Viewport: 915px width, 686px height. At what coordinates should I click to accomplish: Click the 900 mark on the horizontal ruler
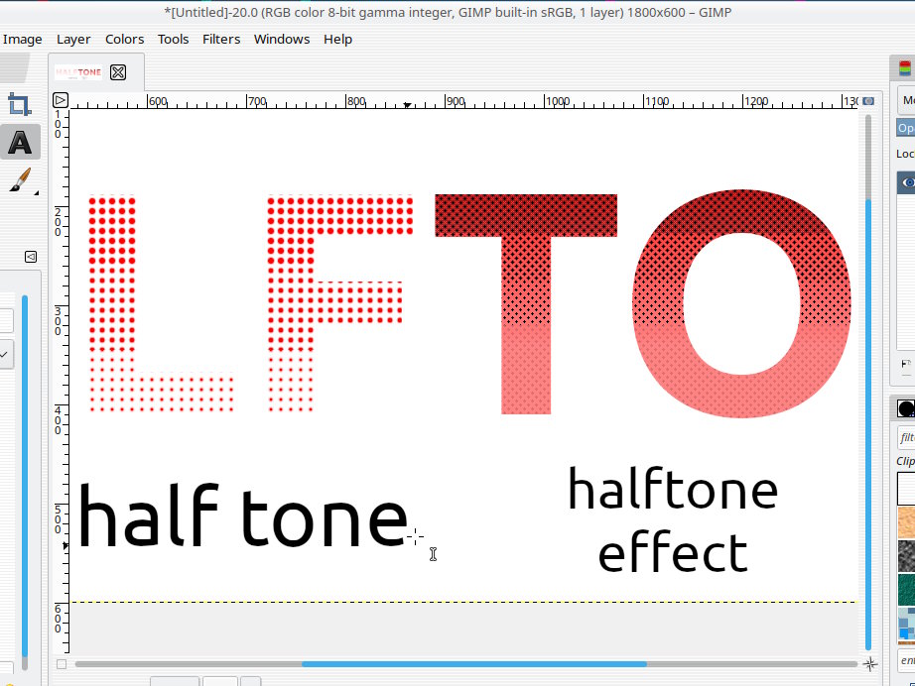pyautogui.click(x=456, y=101)
